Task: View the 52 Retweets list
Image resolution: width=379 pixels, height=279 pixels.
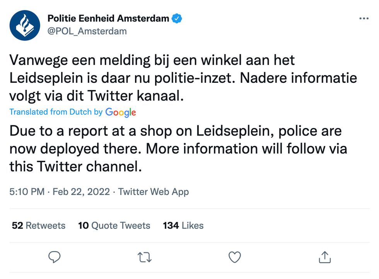Action: tap(39, 226)
